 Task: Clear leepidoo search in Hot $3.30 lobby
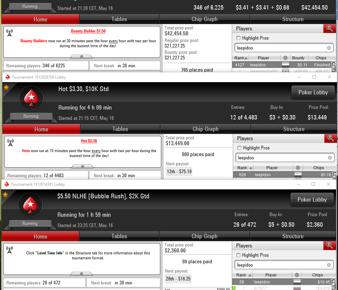(x=330, y=158)
